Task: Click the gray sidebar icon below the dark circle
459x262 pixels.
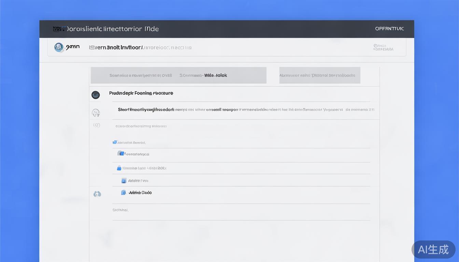Action: pyautogui.click(x=96, y=112)
